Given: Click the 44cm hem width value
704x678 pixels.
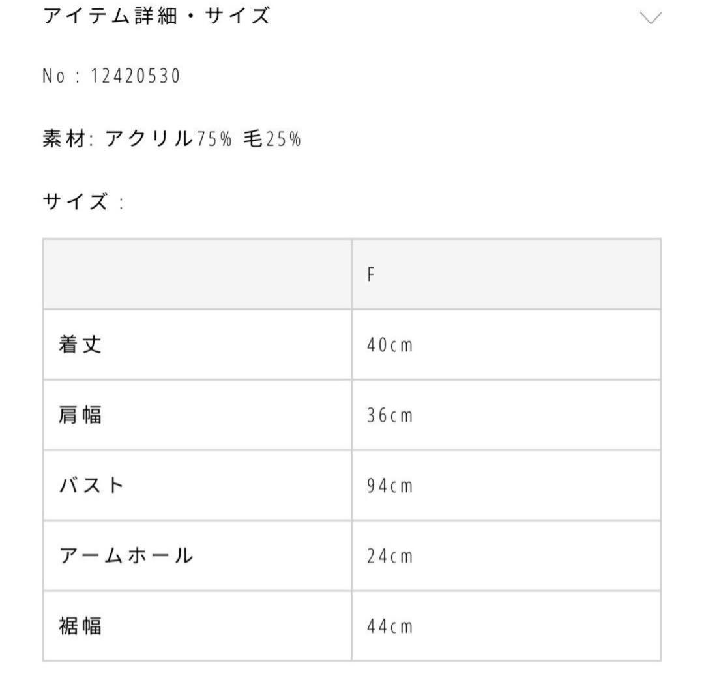Looking at the screenshot, I should click(x=390, y=627).
